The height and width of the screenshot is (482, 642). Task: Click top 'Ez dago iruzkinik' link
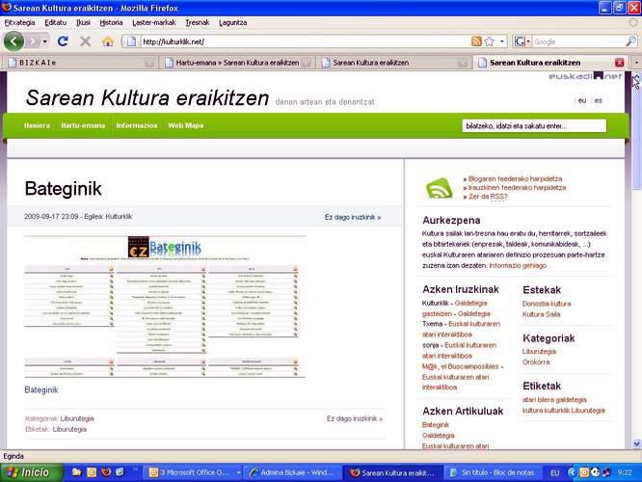[353, 217]
